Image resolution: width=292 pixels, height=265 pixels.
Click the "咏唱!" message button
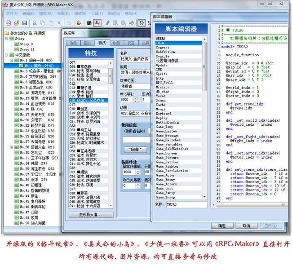coord(135,150)
